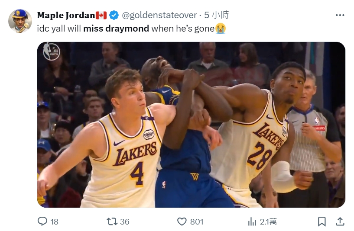Click the crying emoji in the tweet
Viewport: 354px width, 231px height.
point(221,29)
